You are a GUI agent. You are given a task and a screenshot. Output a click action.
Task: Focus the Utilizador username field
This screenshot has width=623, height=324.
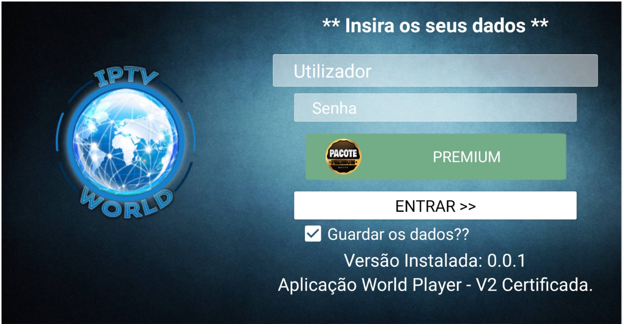(x=435, y=70)
